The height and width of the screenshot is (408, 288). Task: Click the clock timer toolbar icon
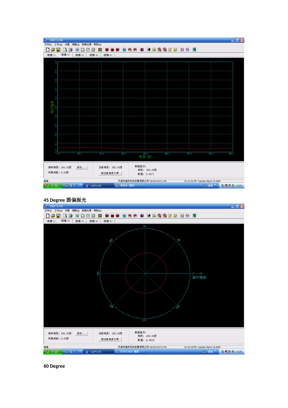88,49
